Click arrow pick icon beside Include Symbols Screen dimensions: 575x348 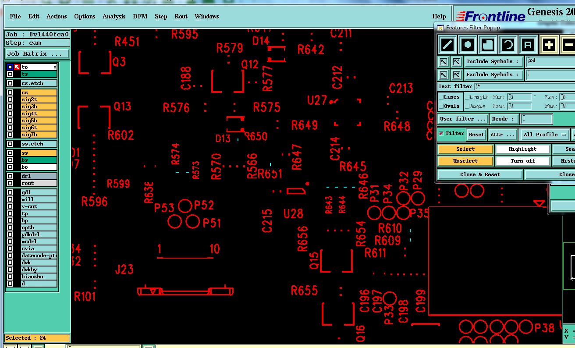[444, 62]
